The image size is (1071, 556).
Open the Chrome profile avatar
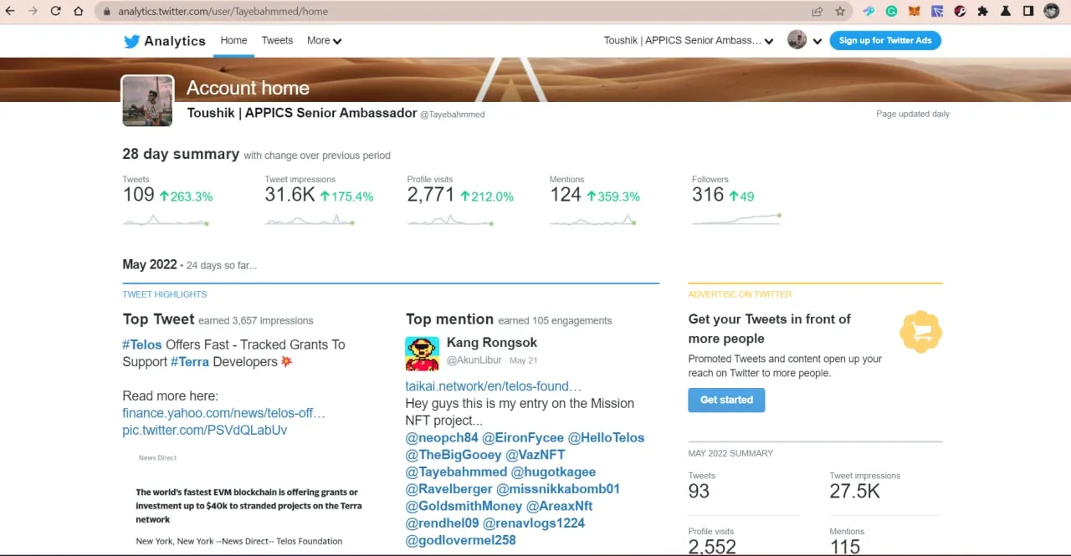[x=1052, y=12]
